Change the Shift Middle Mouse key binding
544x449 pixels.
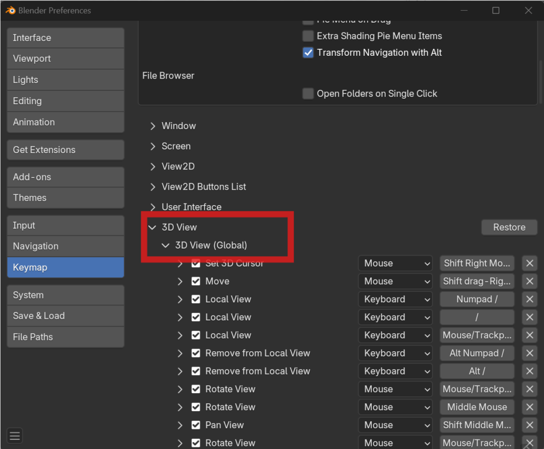(x=477, y=425)
